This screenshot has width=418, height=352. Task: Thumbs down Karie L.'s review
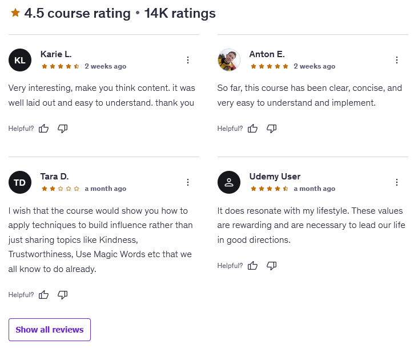pos(63,129)
